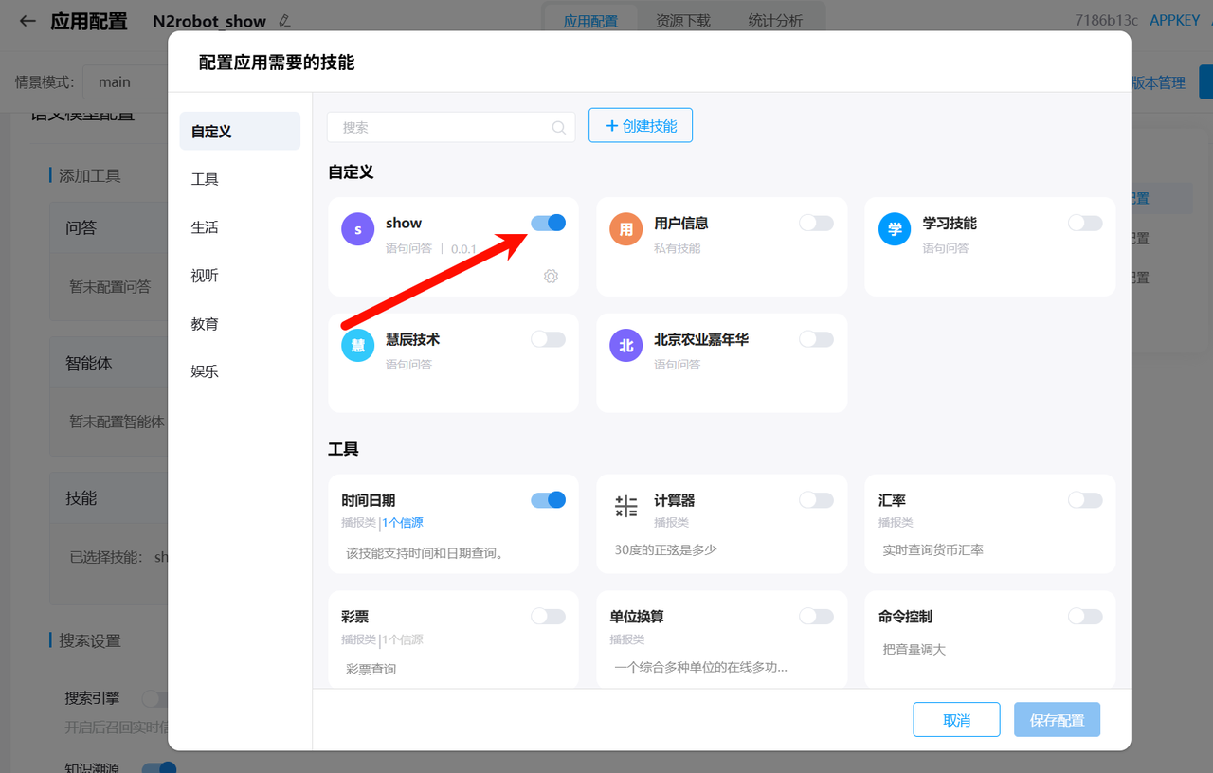Click the 北京农业嘉年华 skill title

pos(701,339)
